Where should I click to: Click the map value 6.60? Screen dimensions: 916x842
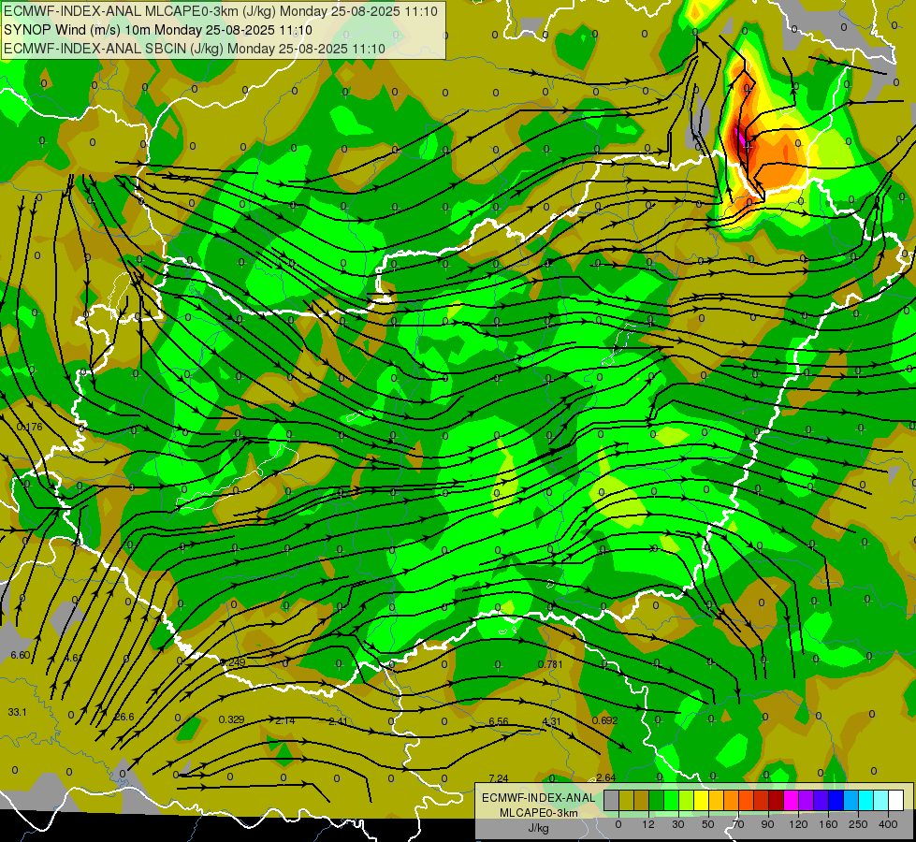[x=21, y=655]
